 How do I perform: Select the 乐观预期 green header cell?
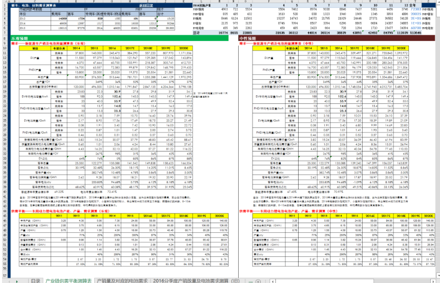119,38
